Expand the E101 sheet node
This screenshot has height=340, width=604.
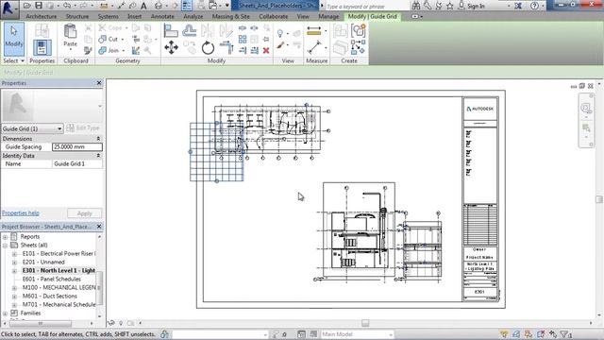point(14,254)
